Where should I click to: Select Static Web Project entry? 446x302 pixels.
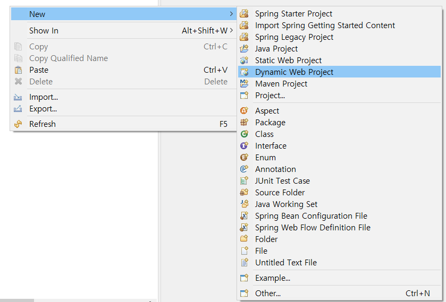click(339, 60)
